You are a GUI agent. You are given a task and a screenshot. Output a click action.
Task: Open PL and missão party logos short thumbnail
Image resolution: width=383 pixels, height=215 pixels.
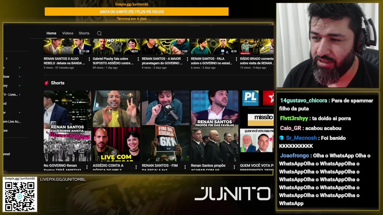pyautogui.click(x=257, y=126)
